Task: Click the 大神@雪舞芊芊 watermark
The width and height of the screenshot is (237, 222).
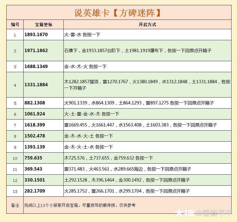Action: pyautogui.click(x=203, y=213)
